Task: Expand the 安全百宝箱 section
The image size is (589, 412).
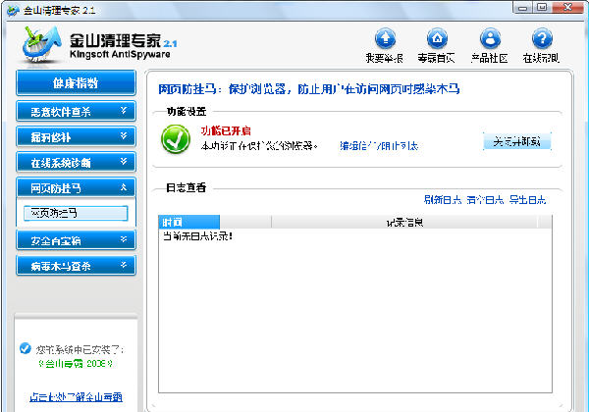Action: coord(76,240)
